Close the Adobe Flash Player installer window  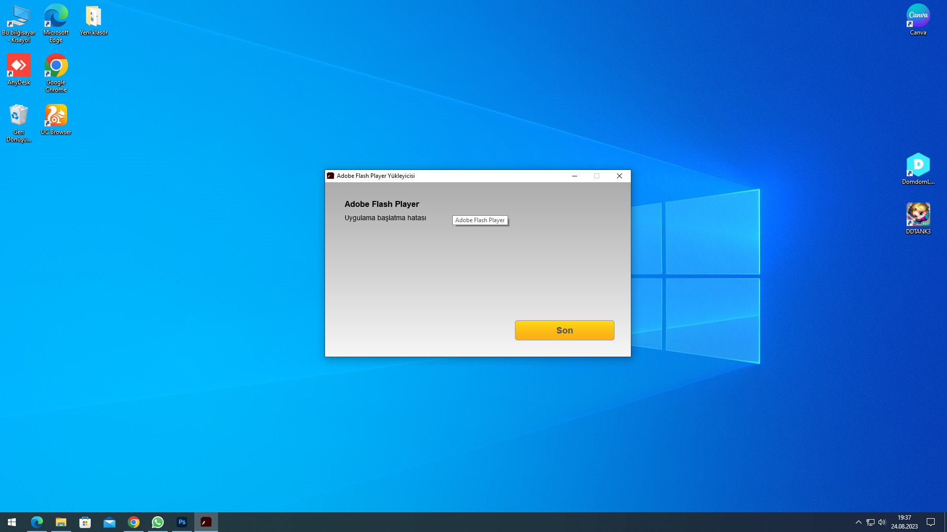(x=619, y=176)
